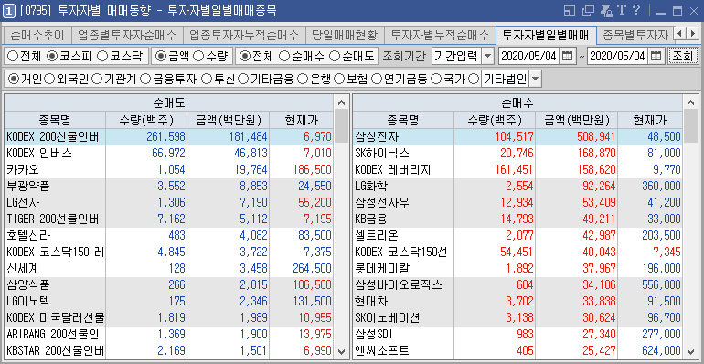Toggle the pin lock icon in title bar
This screenshot has height=364, width=704.
click(606, 10)
